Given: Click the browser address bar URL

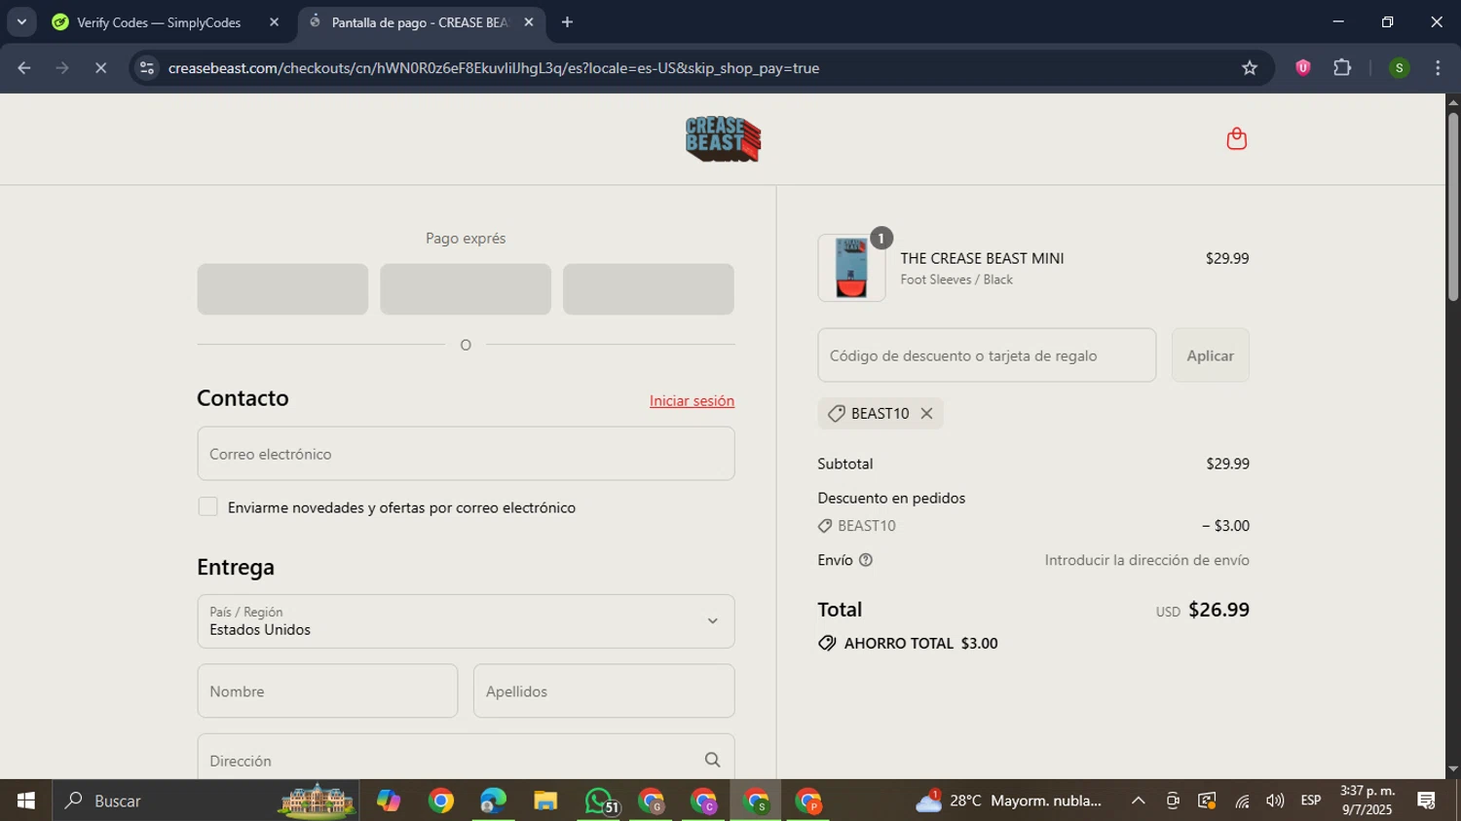Looking at the screenshot, I should tap(493, 67).
